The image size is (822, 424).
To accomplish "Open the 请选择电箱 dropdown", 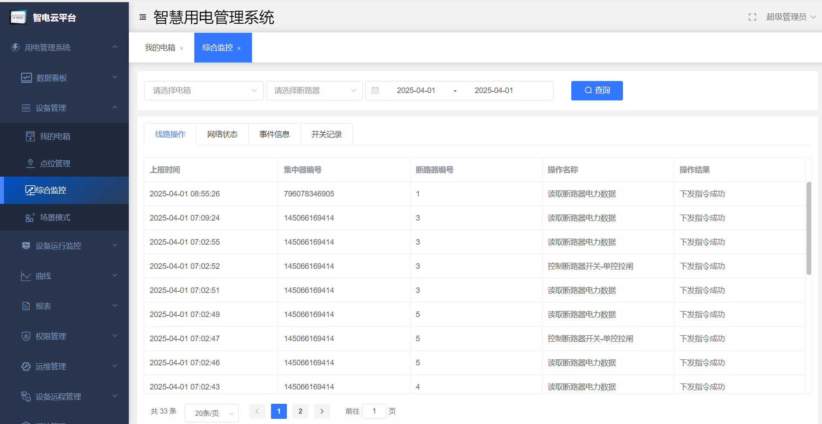I will pos(204,90).
